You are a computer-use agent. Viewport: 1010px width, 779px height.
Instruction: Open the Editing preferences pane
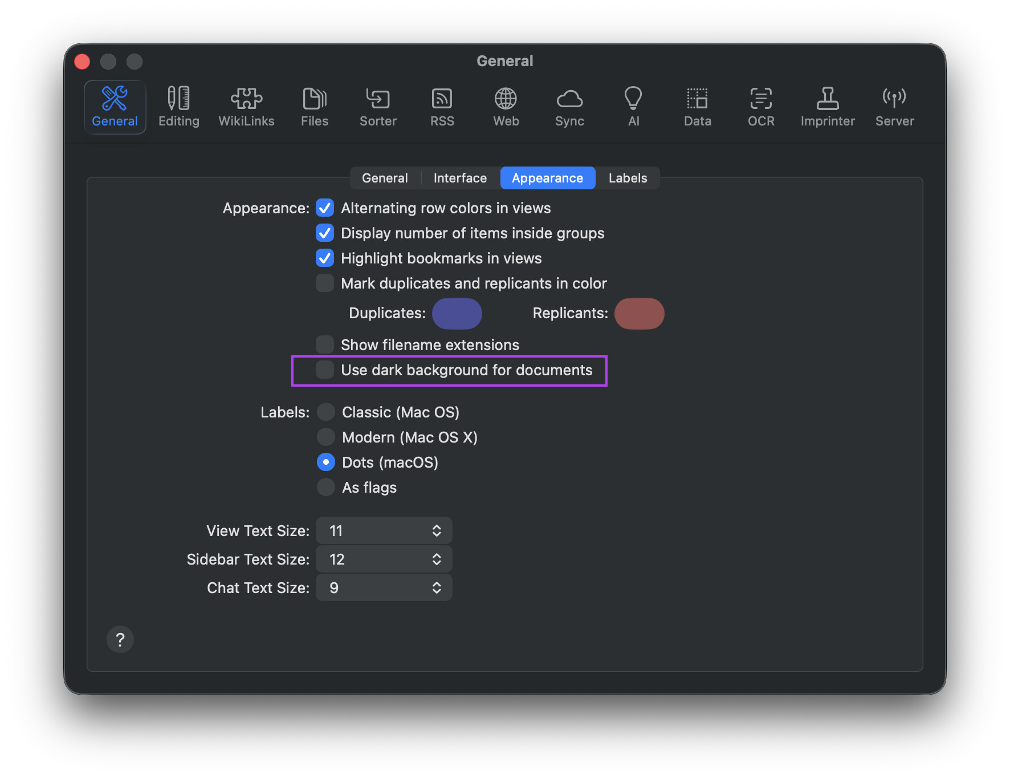(178, 107)
